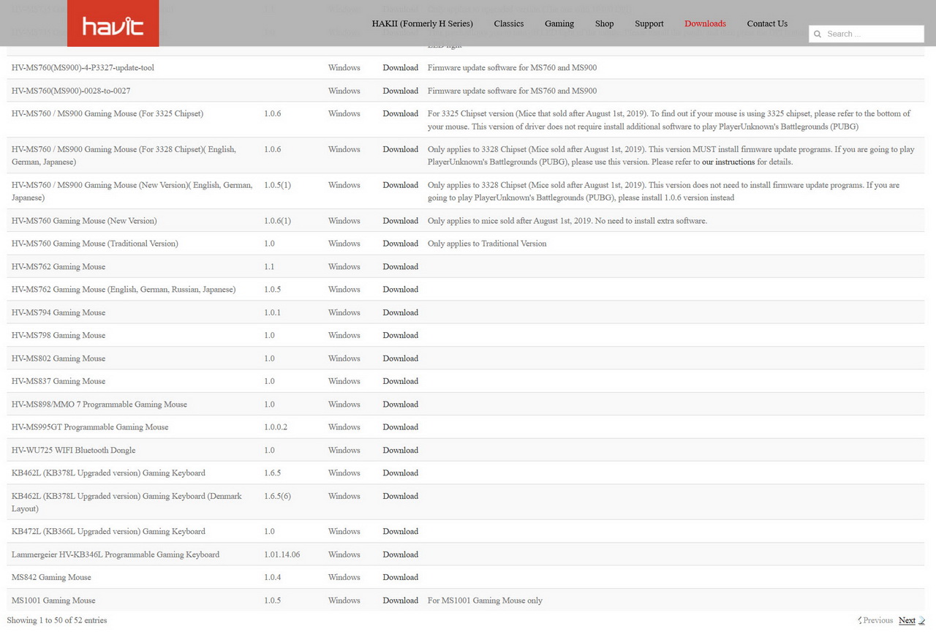
Task: Download MS842 Gaming Mouse driver
Action: point(400,577)
